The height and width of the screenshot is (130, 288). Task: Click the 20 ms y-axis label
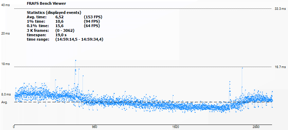click(x=5, y=34)
